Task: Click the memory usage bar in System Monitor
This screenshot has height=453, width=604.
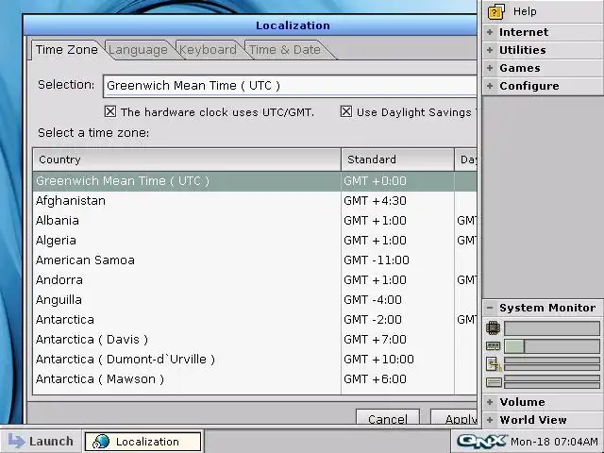Action: point(551,346)
